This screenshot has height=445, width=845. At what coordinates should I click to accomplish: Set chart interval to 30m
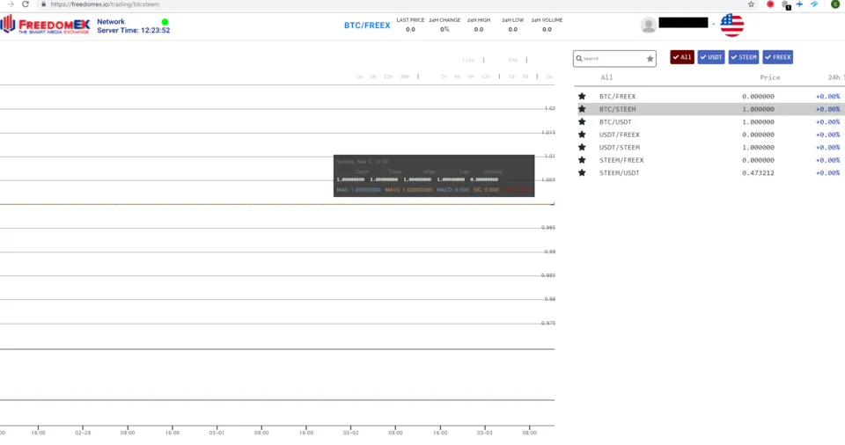405,77
